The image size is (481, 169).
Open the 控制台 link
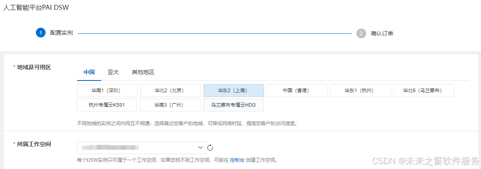coord(237,160)
